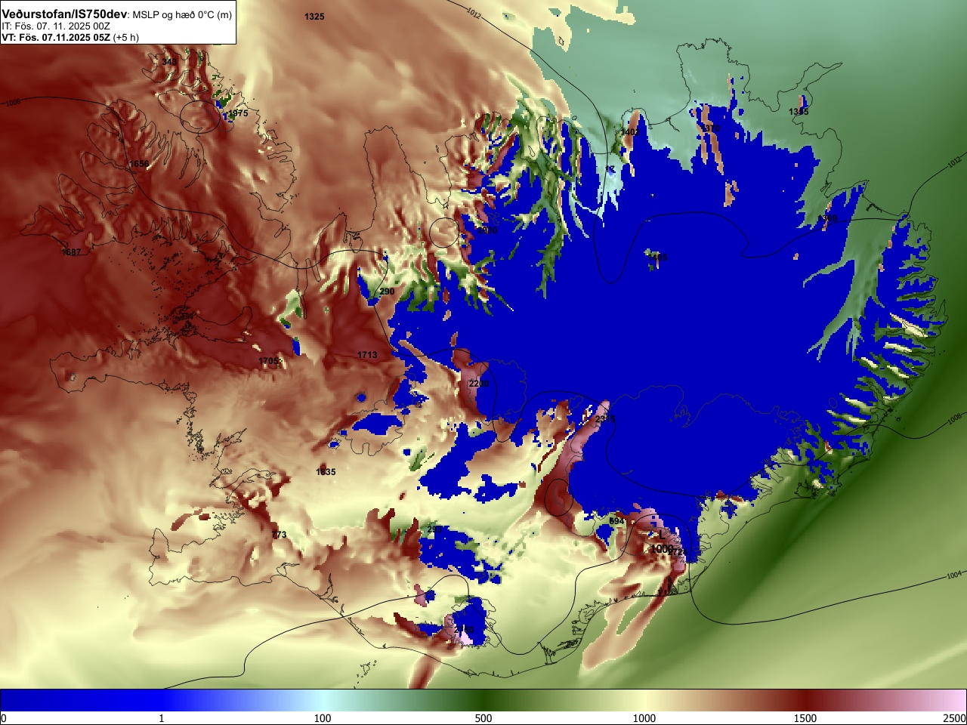This screenshot has width=967, height=725.
Task: Click the "1012" isobar label on the right edge
Action: 954,161
